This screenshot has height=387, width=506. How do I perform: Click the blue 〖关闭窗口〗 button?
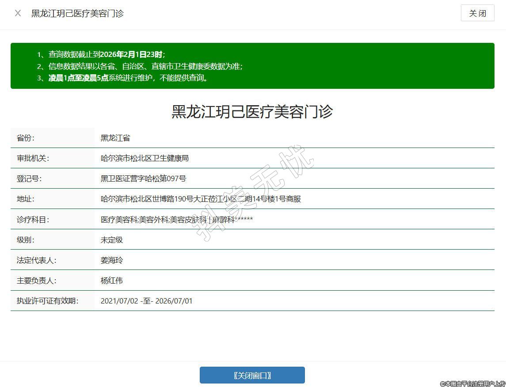[x=252, y=375]
